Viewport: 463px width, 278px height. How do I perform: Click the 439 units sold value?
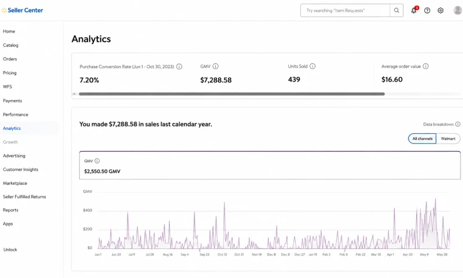click(x=294, y=79)
